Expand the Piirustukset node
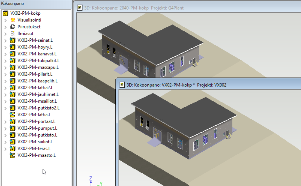Viewport: 301px width, 186px height. pyautogui.click(x=5, y=27)
